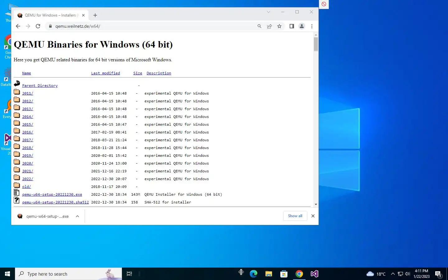The height and width of the screenshot is (280, 448).
Task: Open Windows Start menu
Action: point(7,274)
